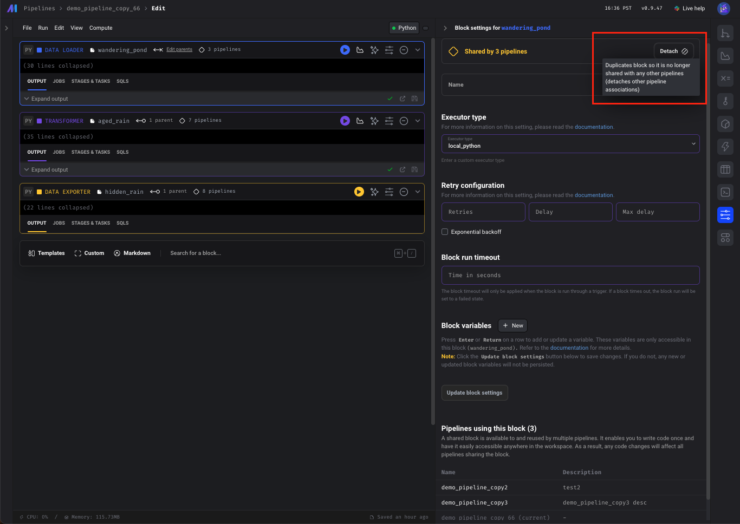Viewport: 740px width, 524px height.
Task: Open the Callbacks lightning icon in the sidebar
Action: click(725, 147)
